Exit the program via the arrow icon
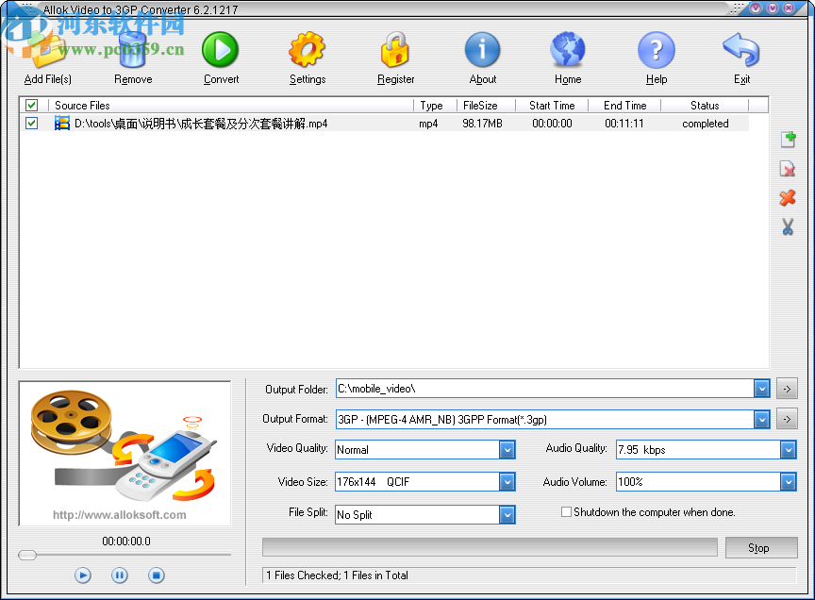This screenshot has width=815, height=600. (741, 49)
